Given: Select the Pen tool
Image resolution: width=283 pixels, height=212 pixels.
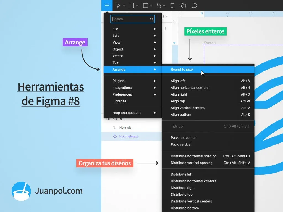Looking at the screenshot, I should 159,6.
